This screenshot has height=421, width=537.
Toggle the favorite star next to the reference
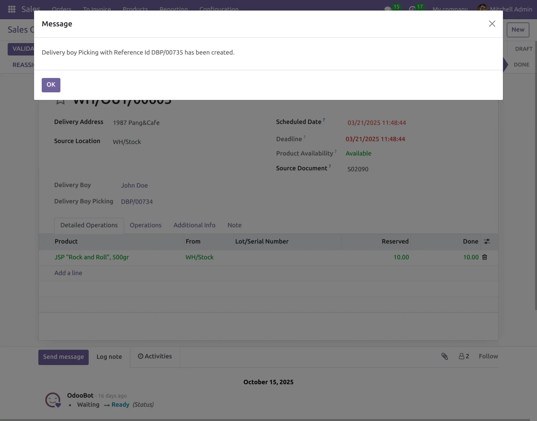click(x=60, y=101)
